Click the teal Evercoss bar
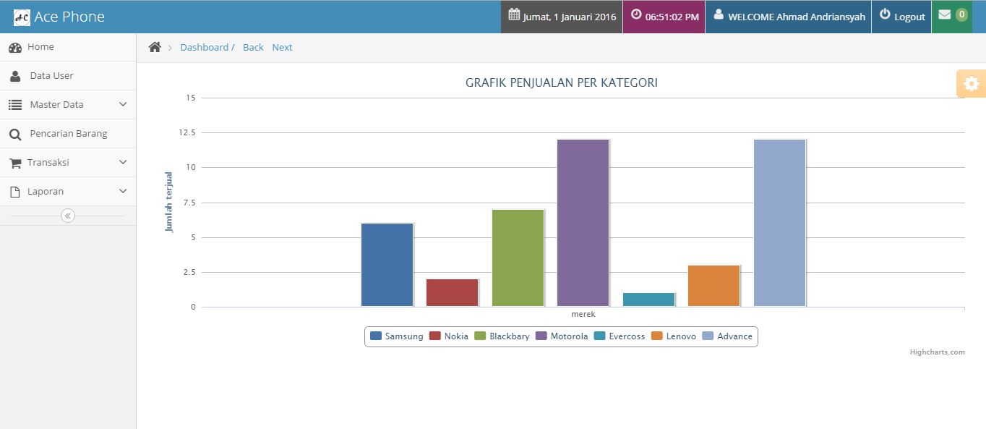 649,300
